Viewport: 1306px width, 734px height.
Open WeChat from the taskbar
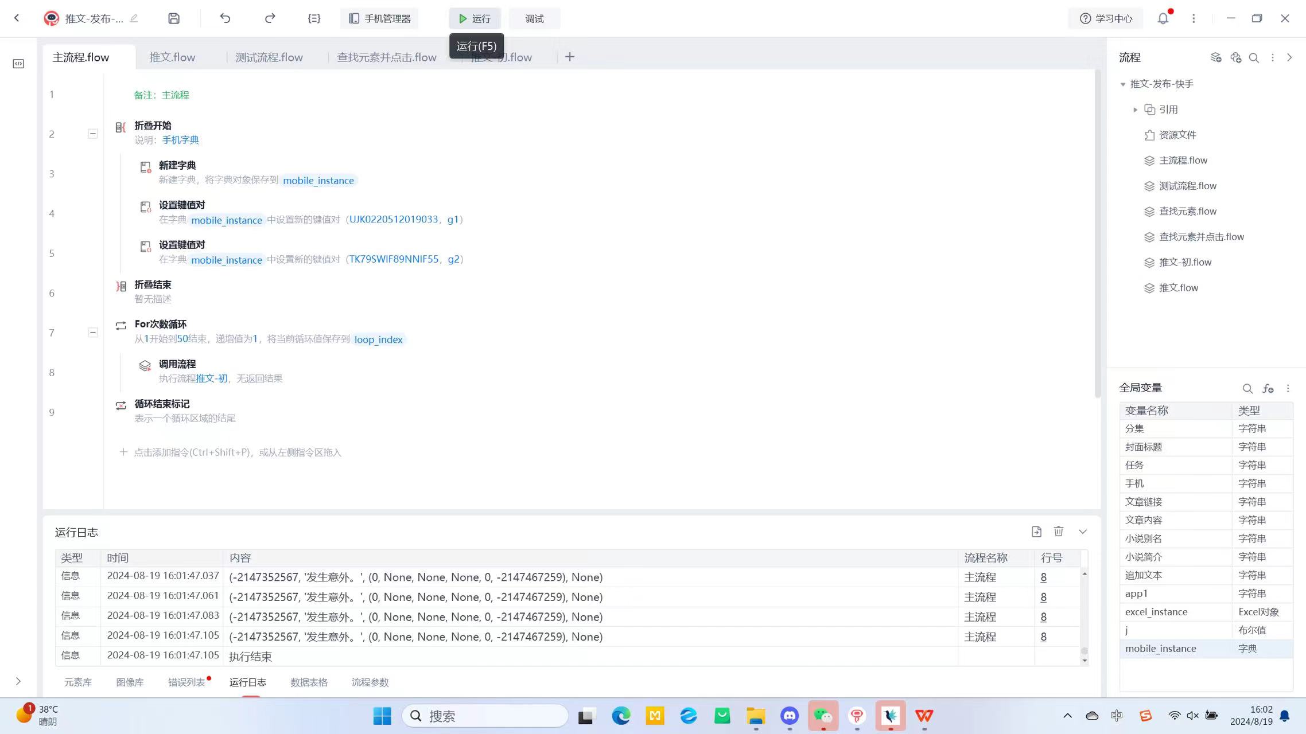pyautogui.click(x=823, y=716)
